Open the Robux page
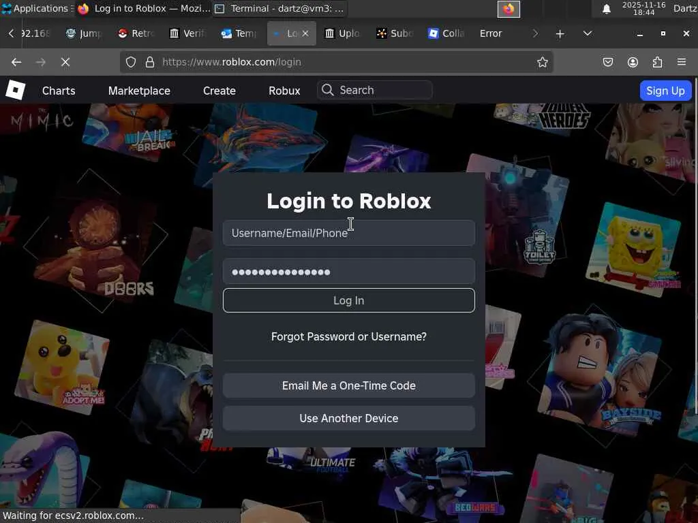Screen dimensions: 698x523 (x=284, y=91)
